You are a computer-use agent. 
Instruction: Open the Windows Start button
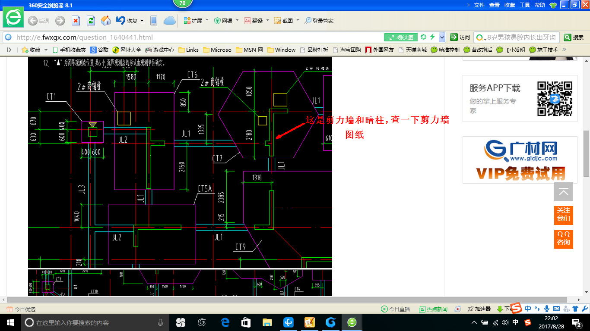coord(10,322)
